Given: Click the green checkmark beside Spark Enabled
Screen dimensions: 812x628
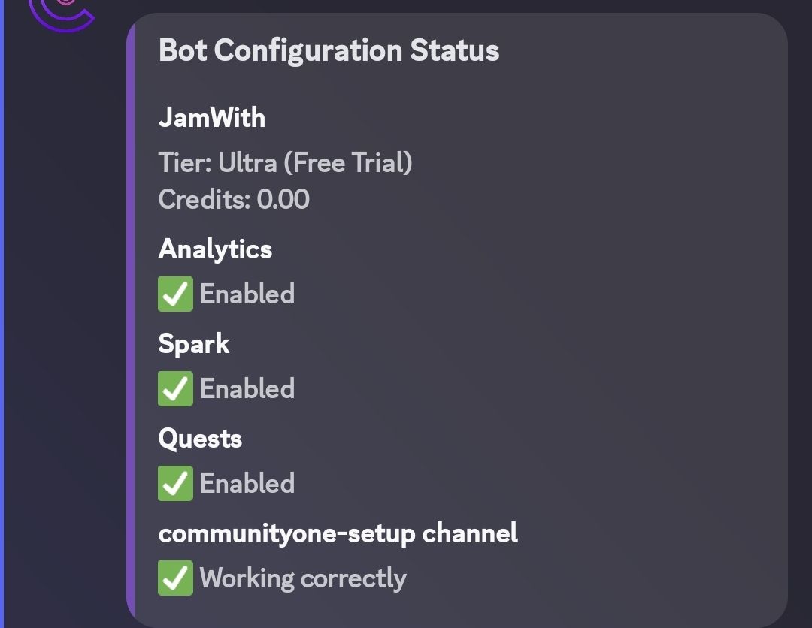Looking at the screenshot, I should click(175, 388).
